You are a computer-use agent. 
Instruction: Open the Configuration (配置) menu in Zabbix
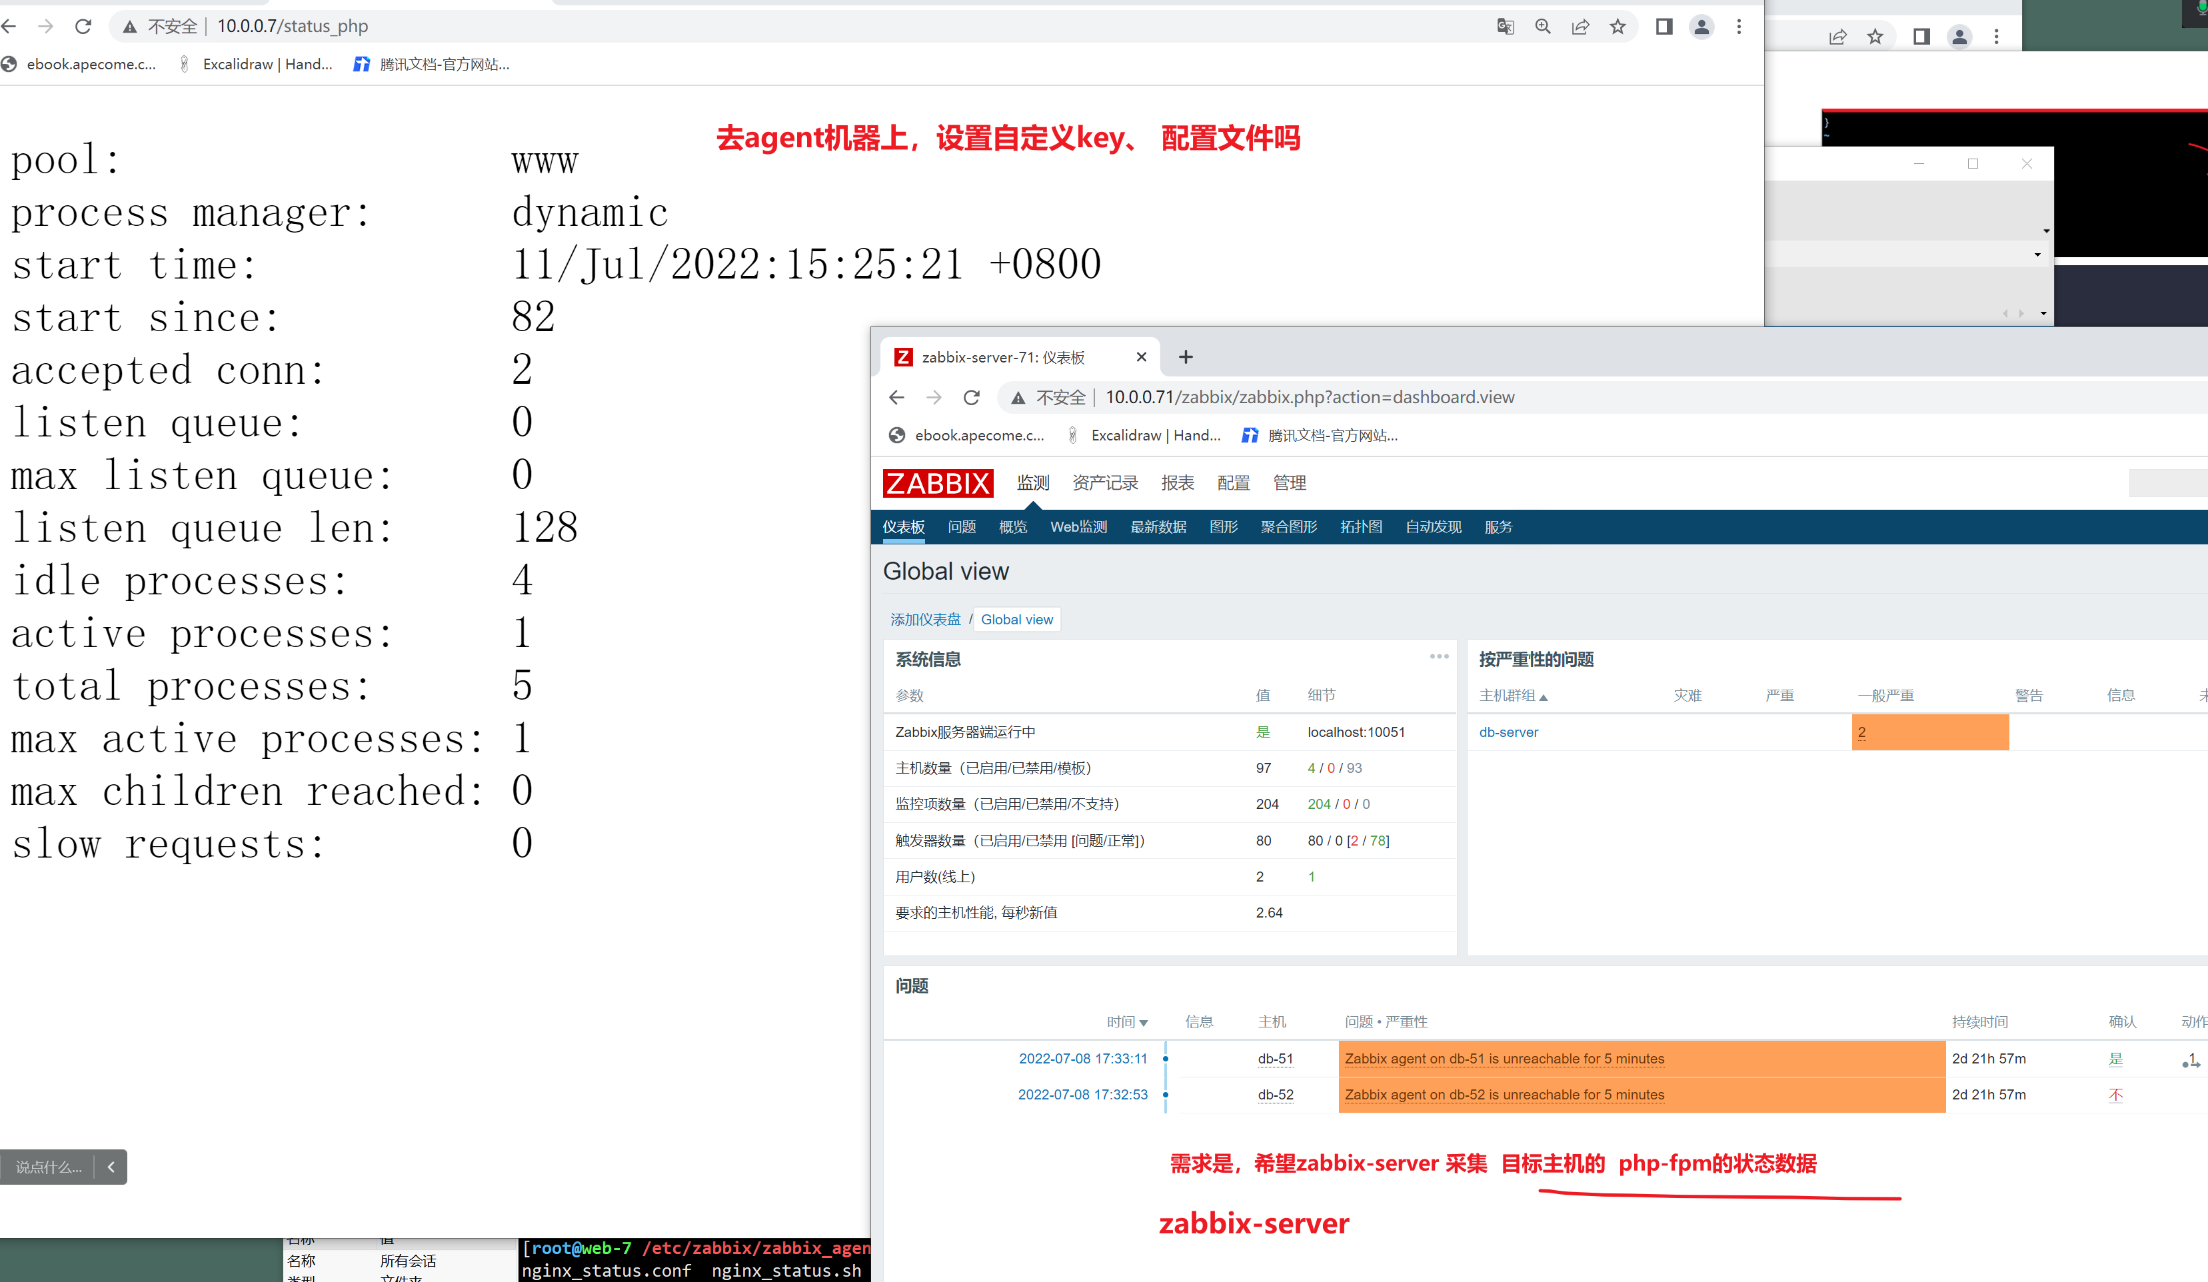click(x=1233, y=483)
